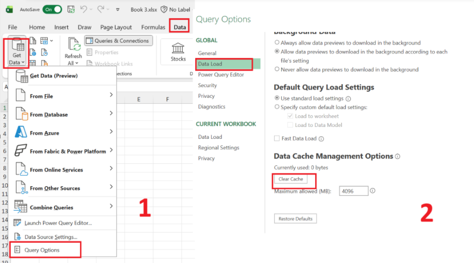The width and height of the screenshot is (474, 263).
Task: Open the Refresh All dropdown arrow
Action: click(x=77, y=63)
